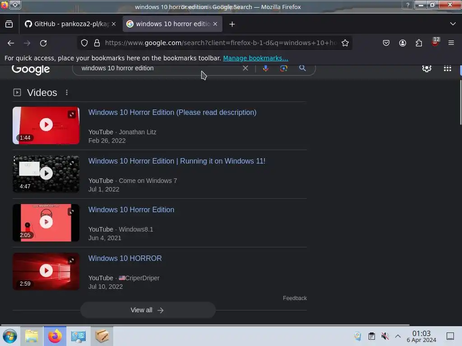
Task: Open extensions puzzle icon
Action: pyautogui.click(x=419, y=43)
